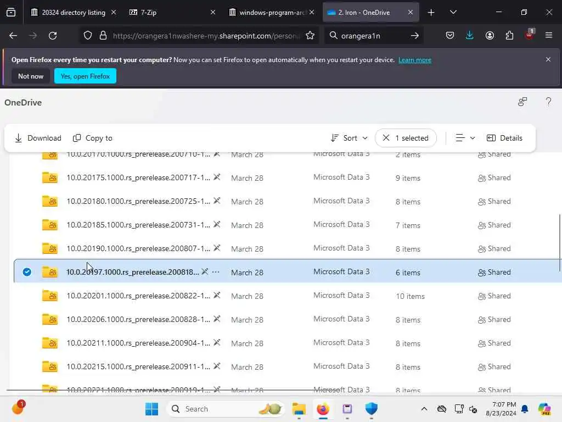Open Firefox View icon in tab strip

[x=11, y=12]
